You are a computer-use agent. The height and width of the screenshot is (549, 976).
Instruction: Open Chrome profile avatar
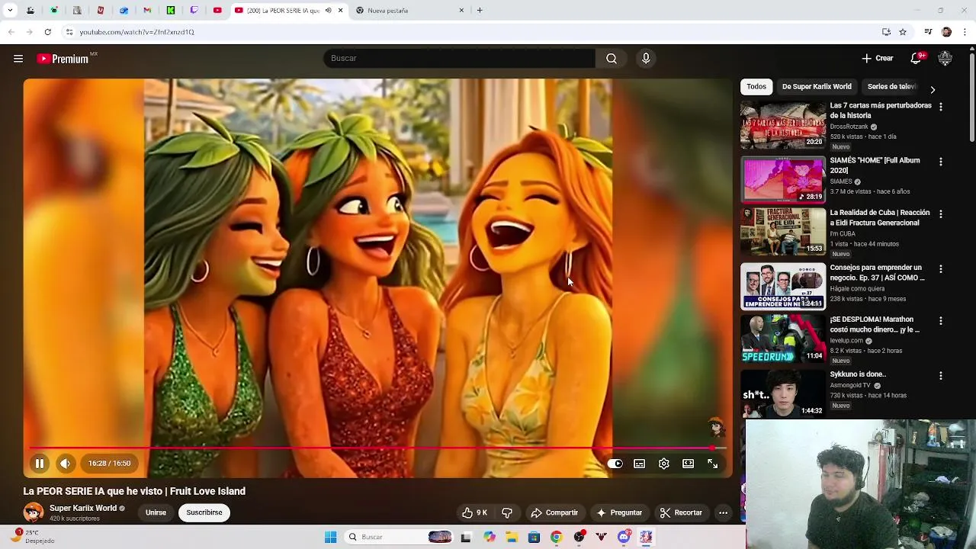pos(946,32)
